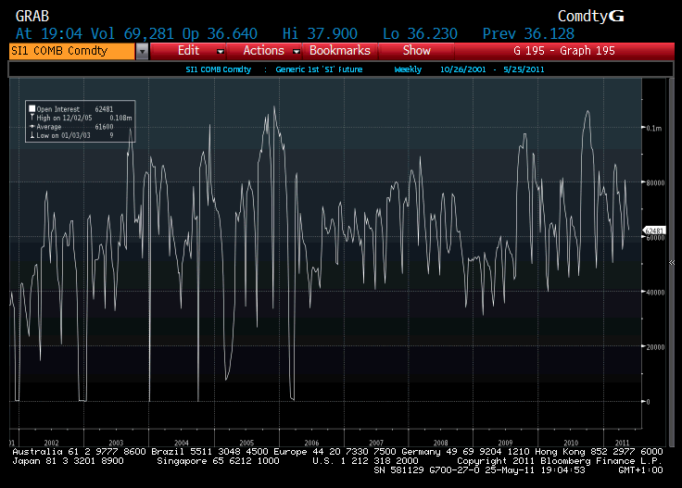Click the Actions button in the red toolbar
Screen dimensions: 682x488
263,51
